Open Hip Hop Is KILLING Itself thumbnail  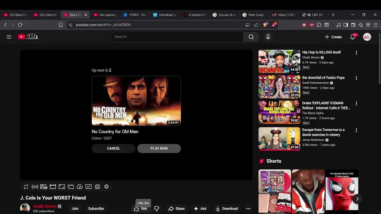pyautogui.click(x=279, y=61)
